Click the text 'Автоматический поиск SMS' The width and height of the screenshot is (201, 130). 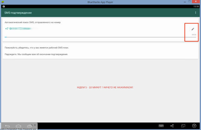pyautogui.click(x=19, y=22)
